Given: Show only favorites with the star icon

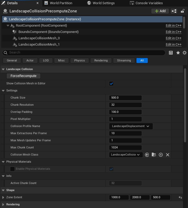Looking at the screenshot, I should tap(178, 53).
